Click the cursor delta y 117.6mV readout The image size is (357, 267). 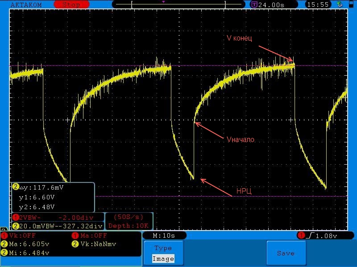point(41,188)
